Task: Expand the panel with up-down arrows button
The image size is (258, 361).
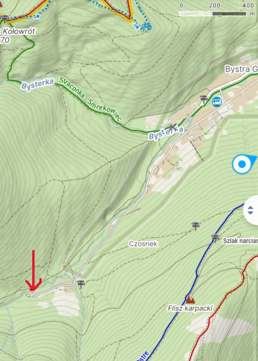Action: pos(251,210)
